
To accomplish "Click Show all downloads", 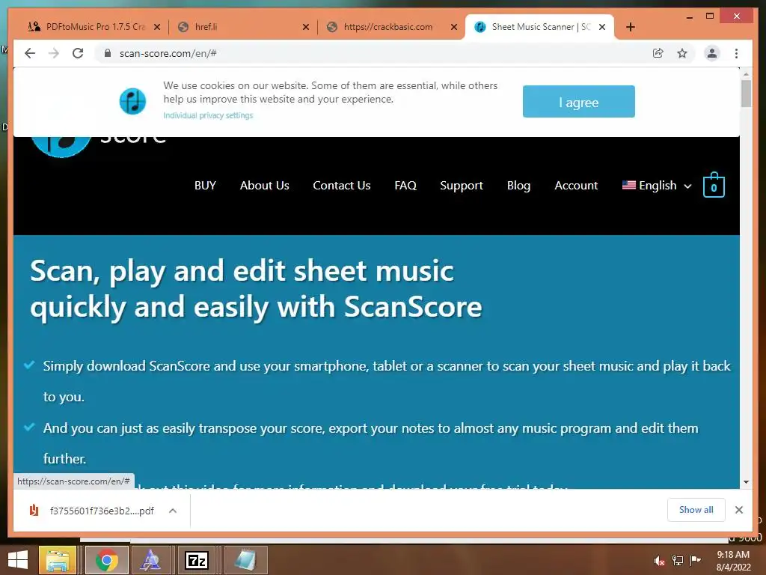I will click(696, 510).
